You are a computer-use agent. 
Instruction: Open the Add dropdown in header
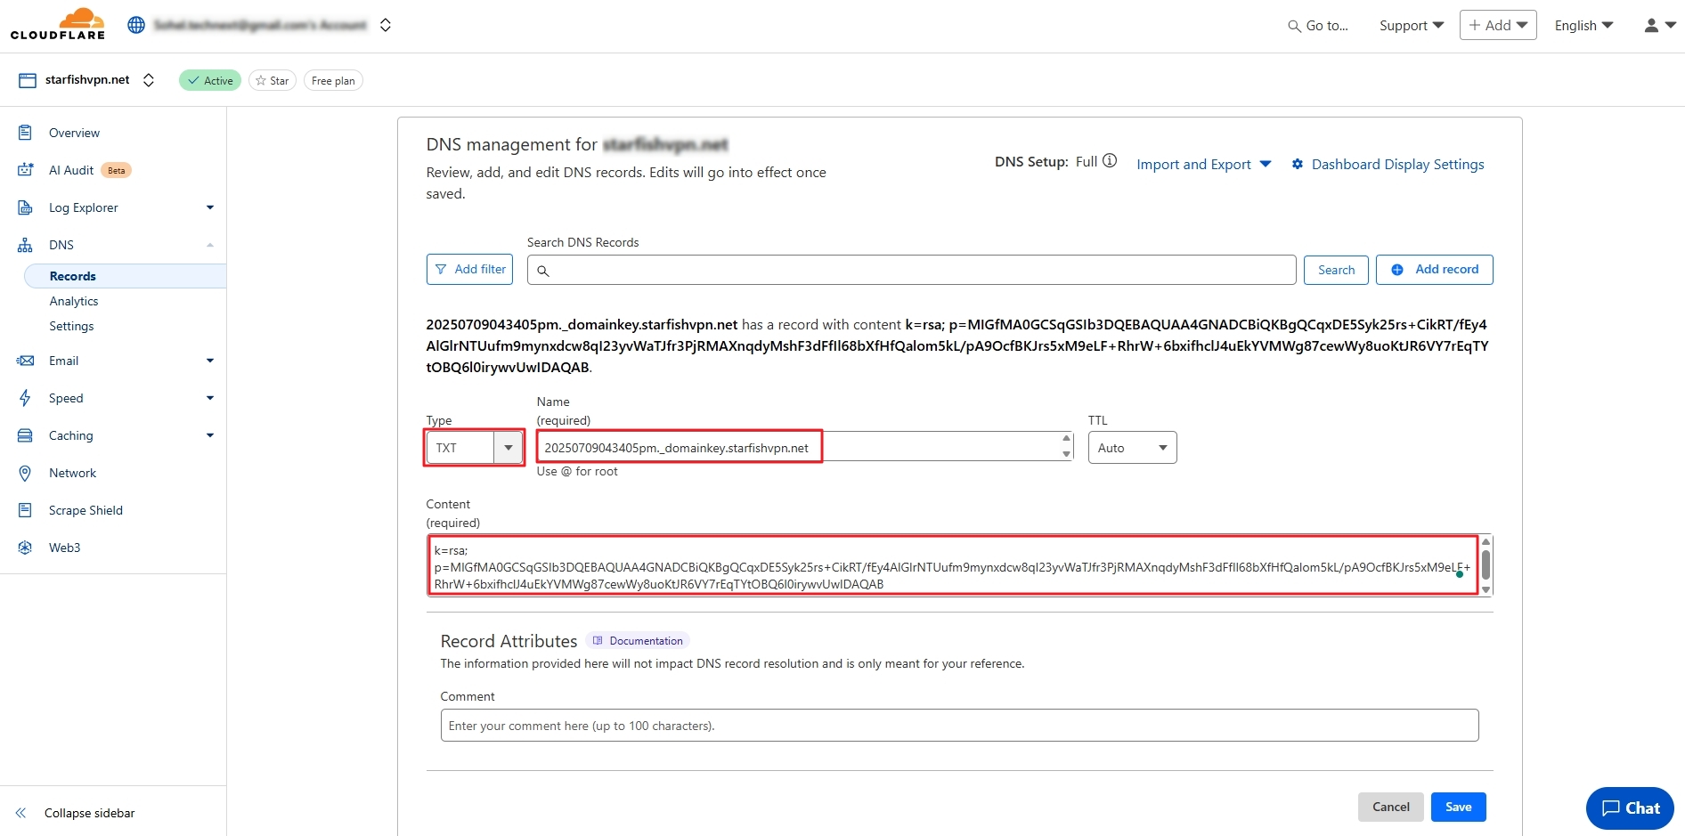pos(1498,25)
